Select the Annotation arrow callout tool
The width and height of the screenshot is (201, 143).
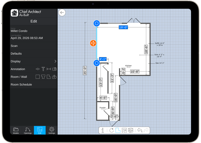point(38,69)
